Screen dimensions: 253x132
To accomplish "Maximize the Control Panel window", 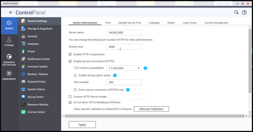I will 243,3.
